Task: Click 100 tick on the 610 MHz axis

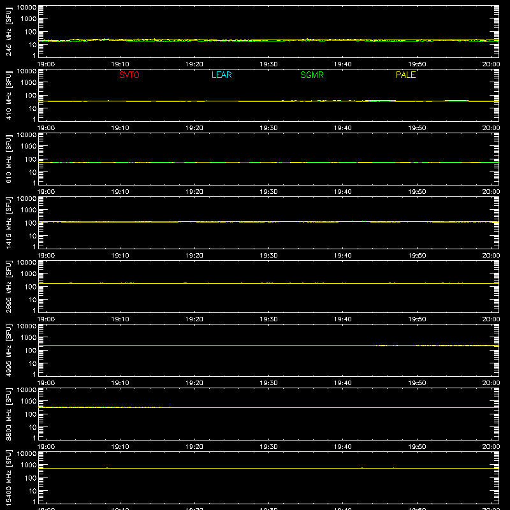Action: (30, 159)
